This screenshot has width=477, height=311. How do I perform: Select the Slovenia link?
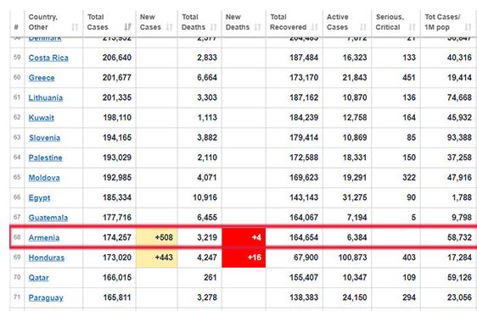tap(44, 138)
